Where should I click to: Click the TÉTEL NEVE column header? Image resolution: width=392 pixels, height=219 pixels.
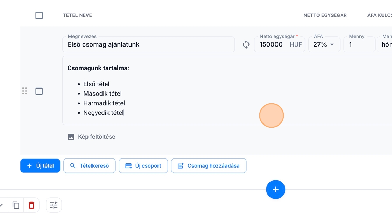click(x=77, y=15)
